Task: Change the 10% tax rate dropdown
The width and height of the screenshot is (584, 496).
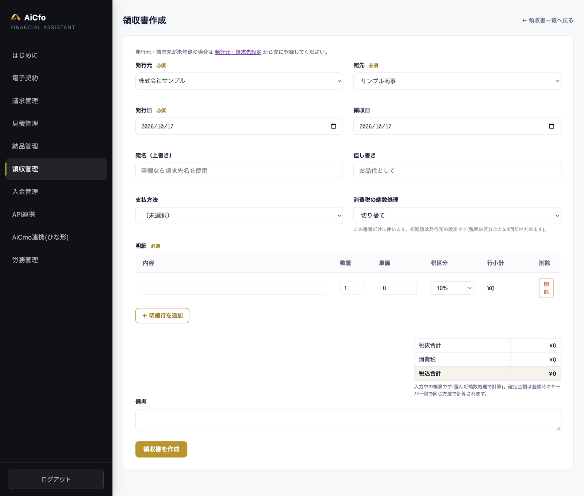Action: click(x=452, y=288)
